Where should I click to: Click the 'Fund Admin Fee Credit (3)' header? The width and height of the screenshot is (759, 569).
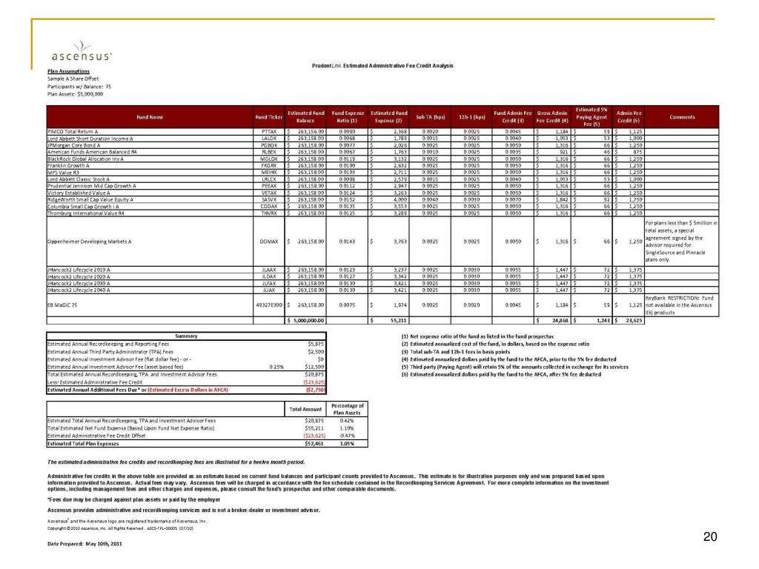pyautogui.click(x=513, y=117)
